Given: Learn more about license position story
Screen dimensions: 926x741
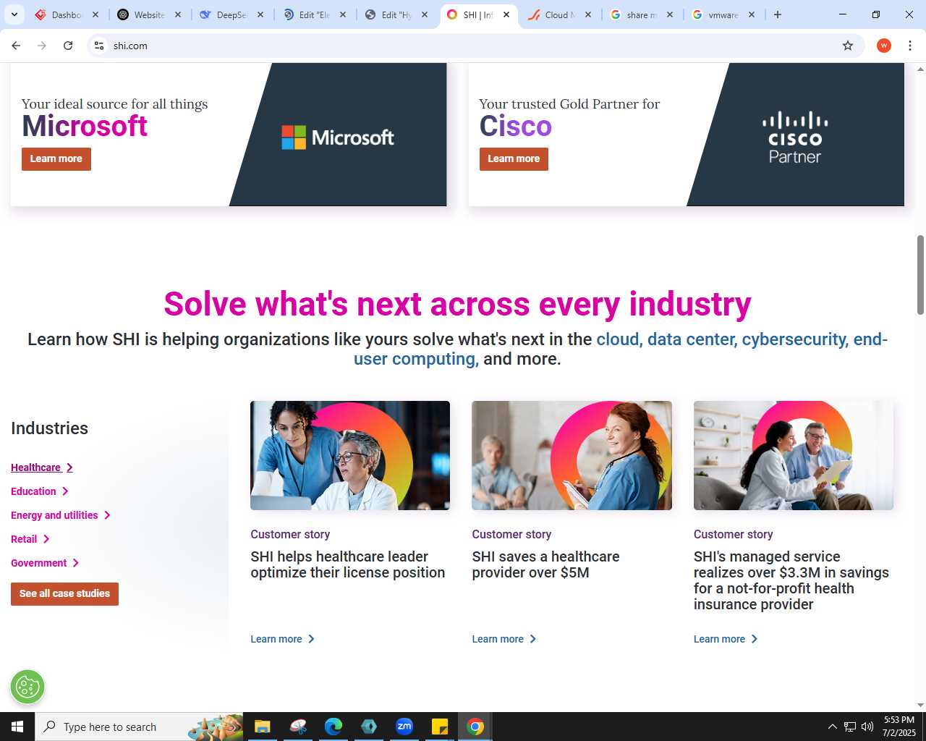Looking at the screenshot, I should pos(282,639).
